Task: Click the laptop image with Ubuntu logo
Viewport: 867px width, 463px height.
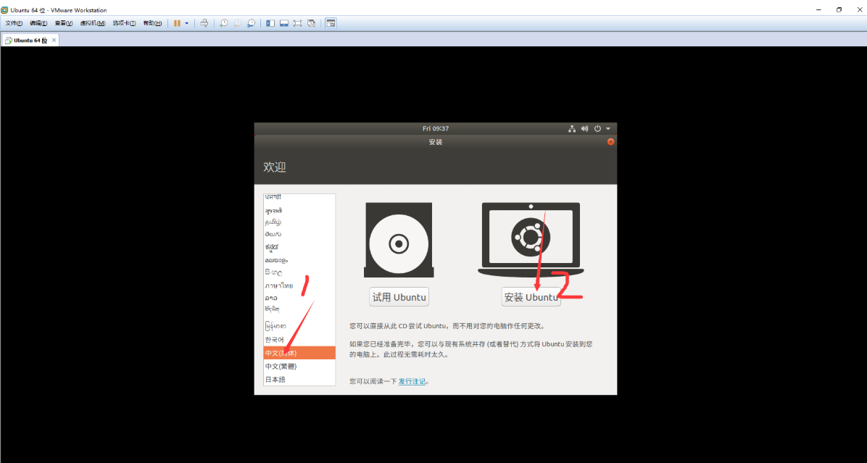Action: click(x=531, y=241)
